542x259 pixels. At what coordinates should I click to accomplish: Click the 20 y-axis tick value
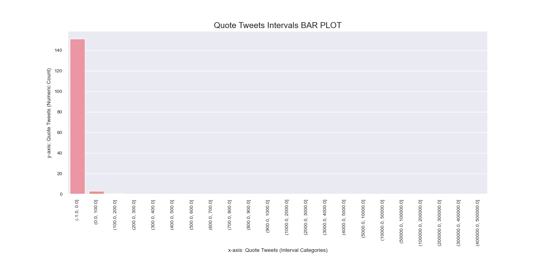[x=60, y=174]
